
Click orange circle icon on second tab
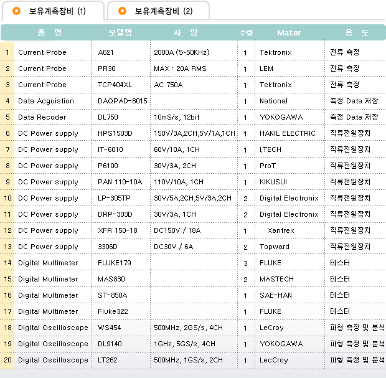click(x=123, y=11)
